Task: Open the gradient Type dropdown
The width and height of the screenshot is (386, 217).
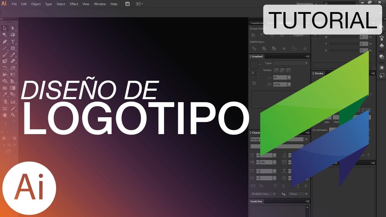Action: click(291, 63)
